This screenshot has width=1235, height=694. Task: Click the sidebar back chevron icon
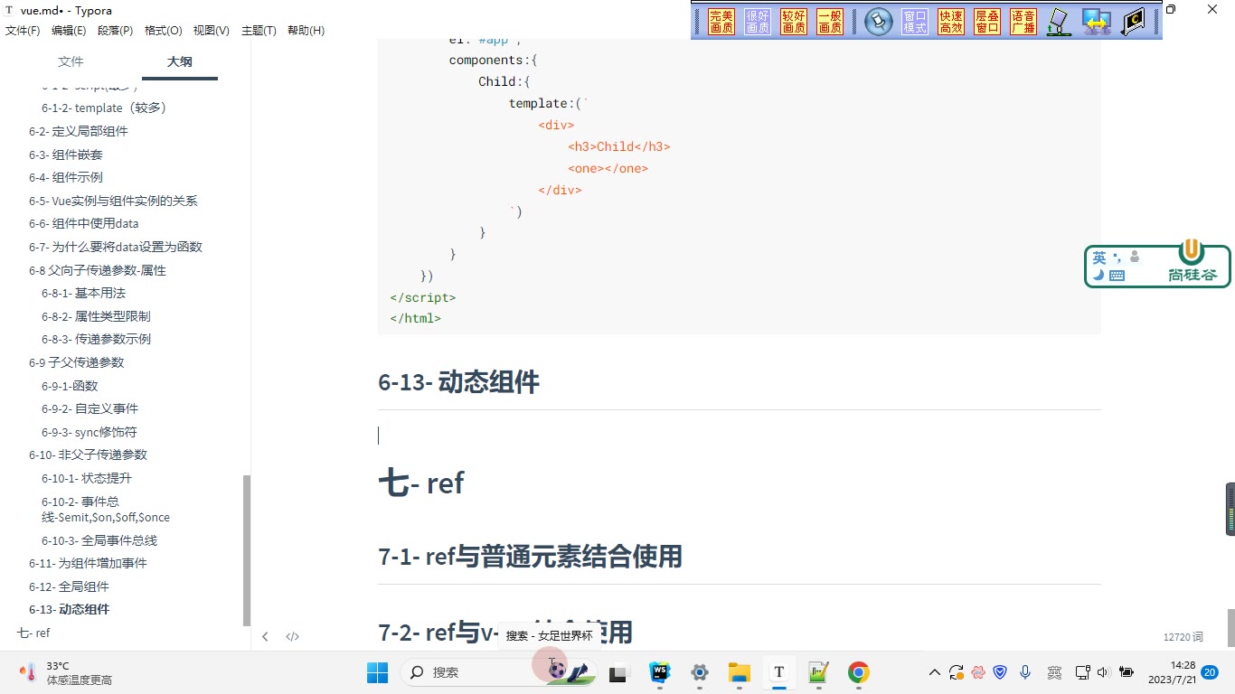(265, 636)
